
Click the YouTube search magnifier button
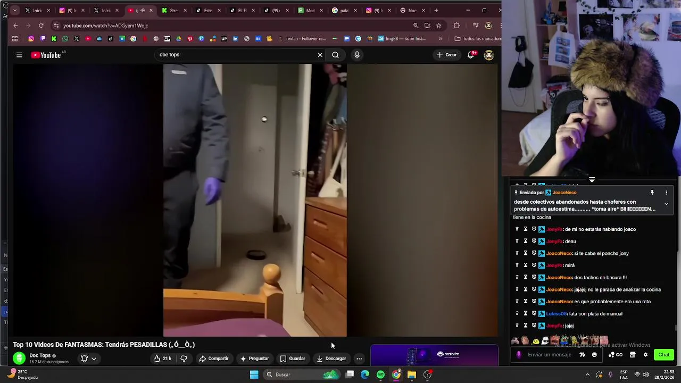point(335,55)
